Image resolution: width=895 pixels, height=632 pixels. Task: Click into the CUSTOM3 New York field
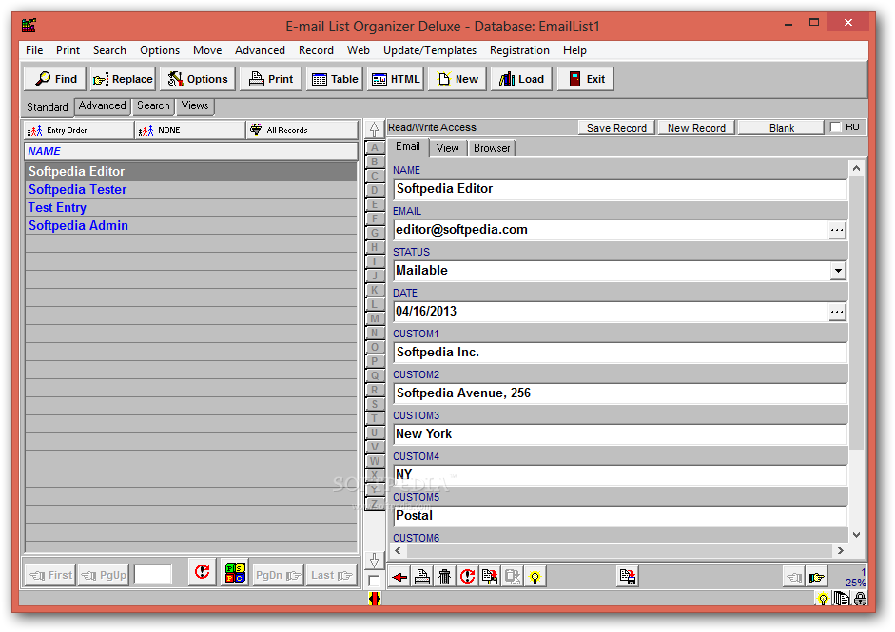coord(620,434)
